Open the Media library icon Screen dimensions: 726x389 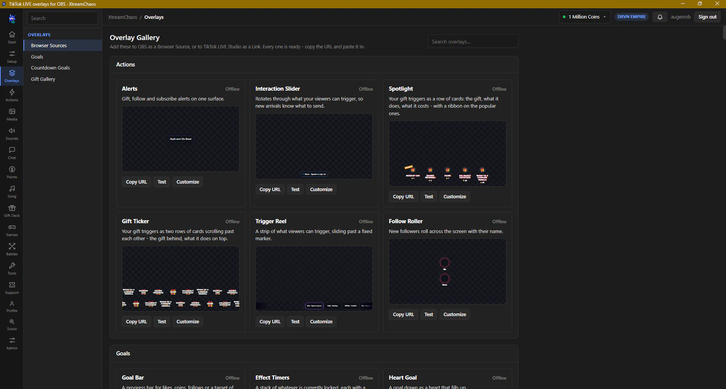[12, 114]
